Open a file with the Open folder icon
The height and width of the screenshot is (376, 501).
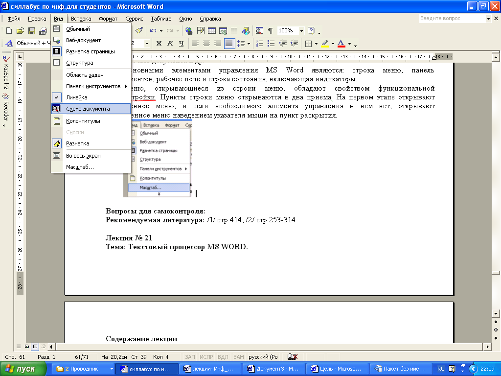[x=21, y=31]
